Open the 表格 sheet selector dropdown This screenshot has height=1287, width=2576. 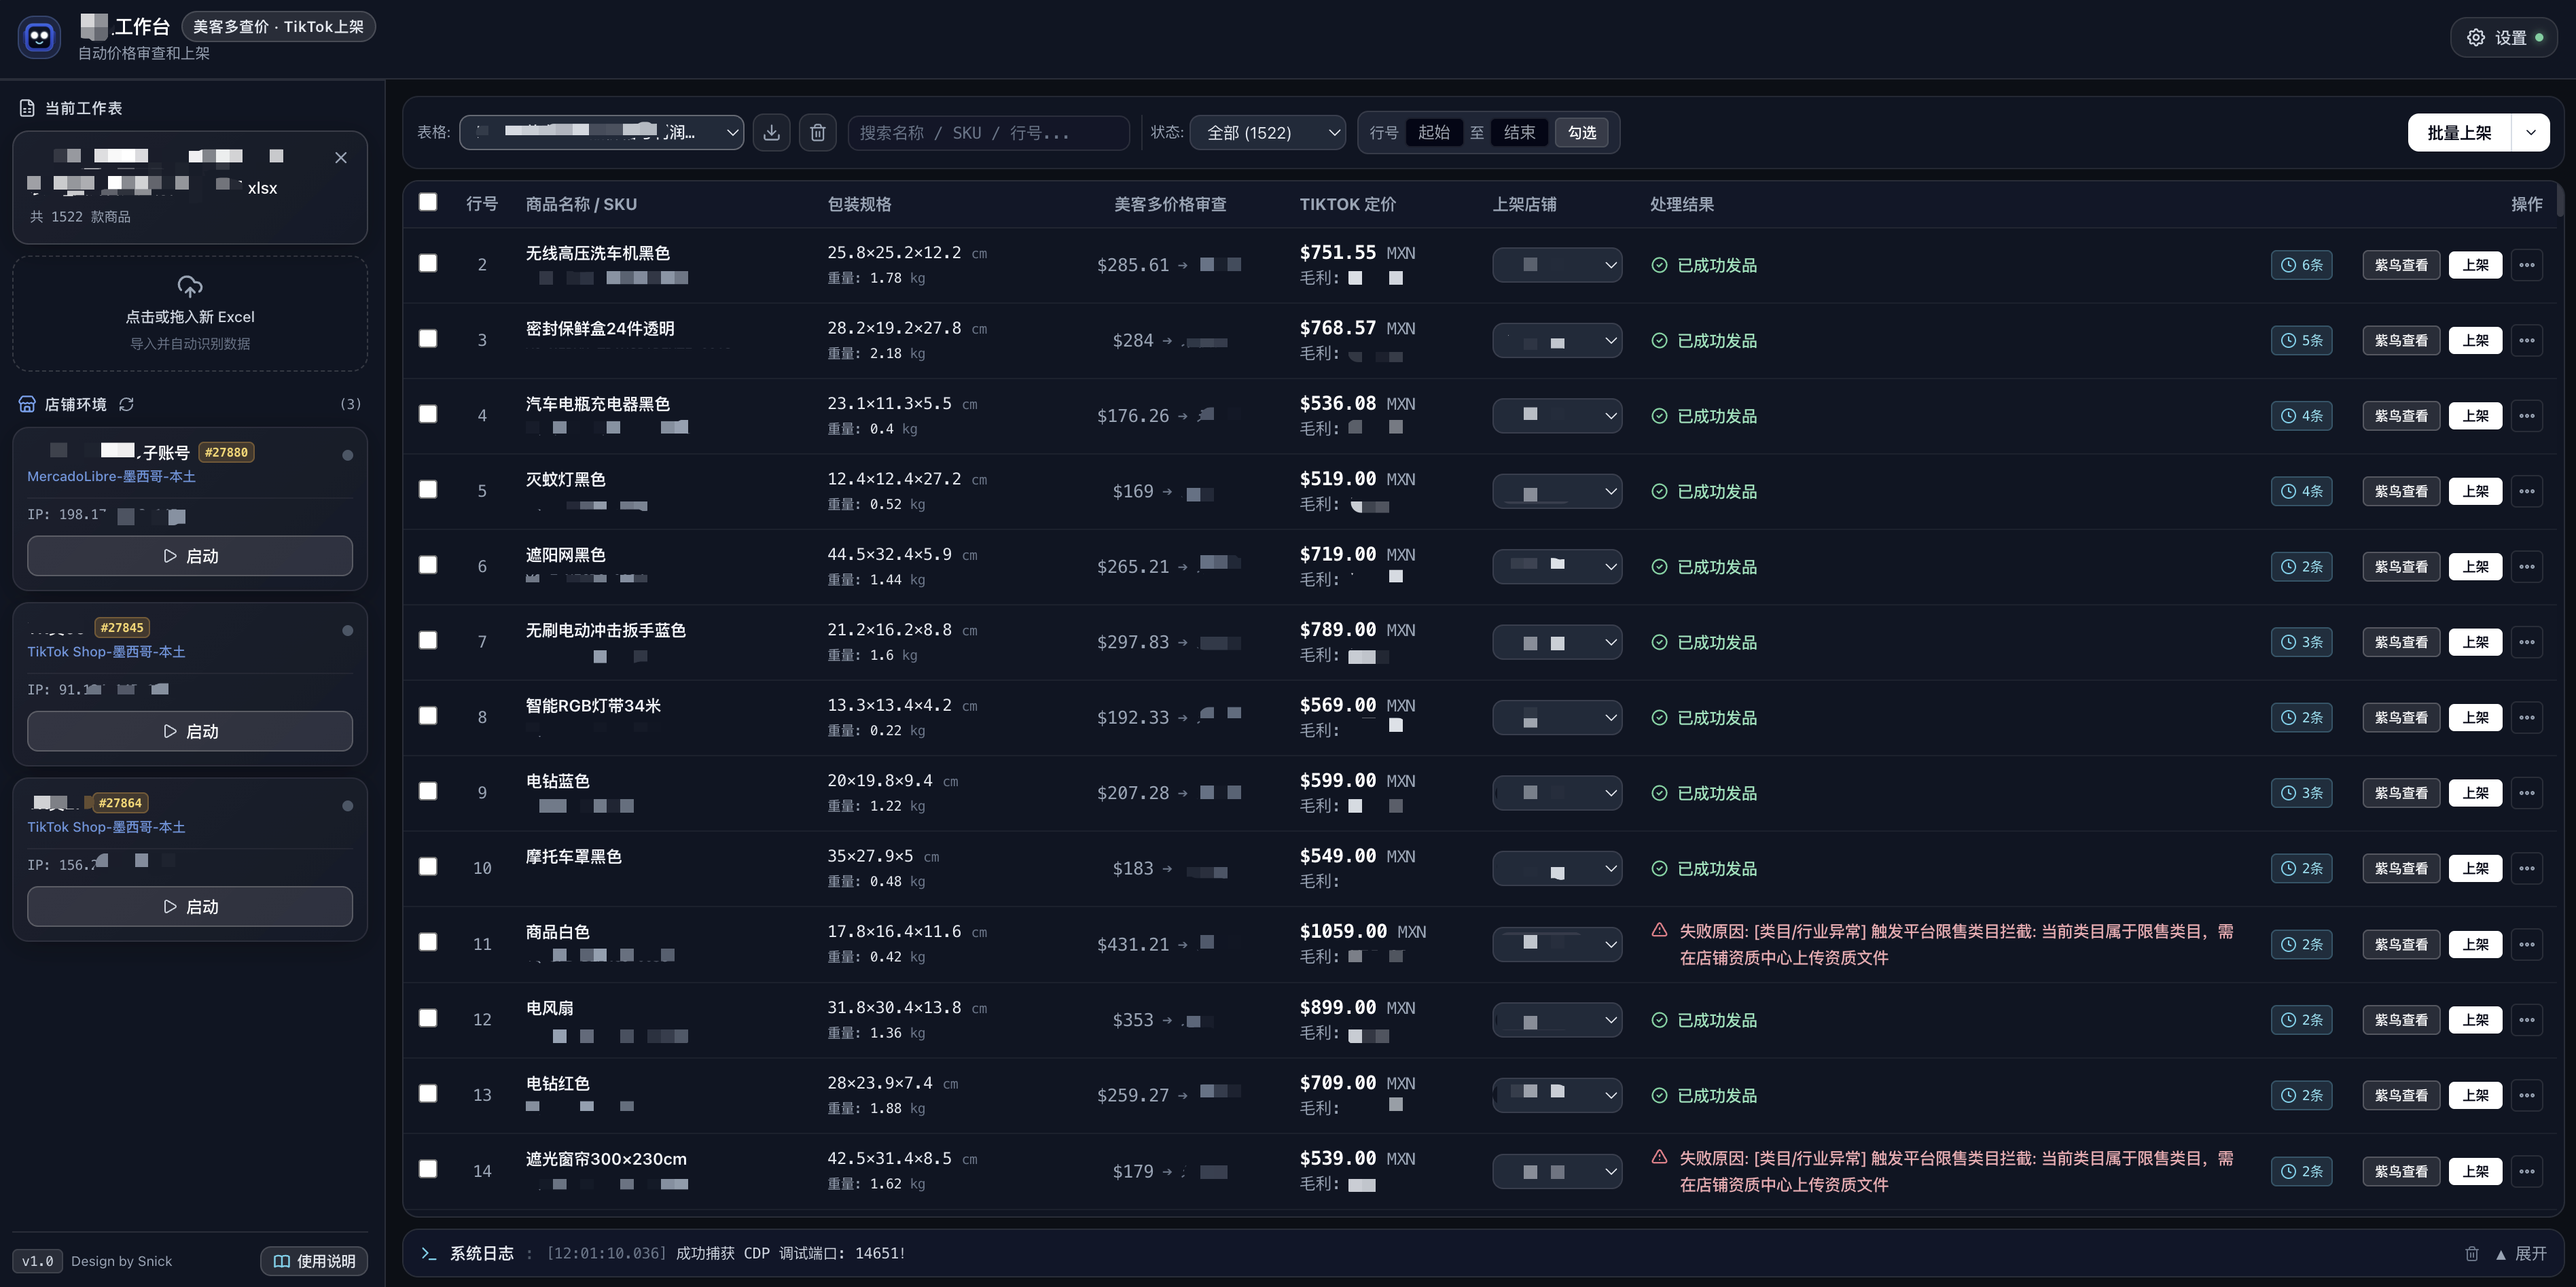coord(601,132)
